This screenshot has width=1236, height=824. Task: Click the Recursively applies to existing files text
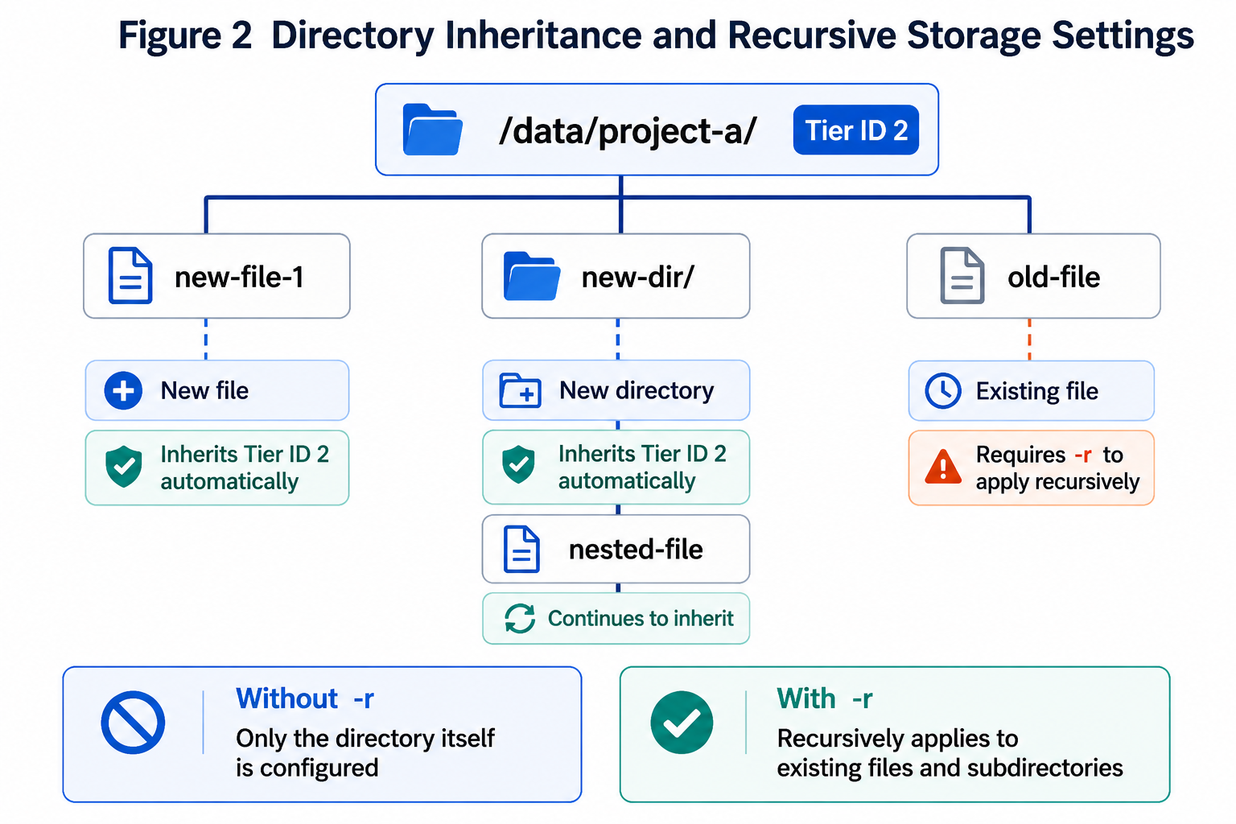pyautogui.click(x=950, y=752)
